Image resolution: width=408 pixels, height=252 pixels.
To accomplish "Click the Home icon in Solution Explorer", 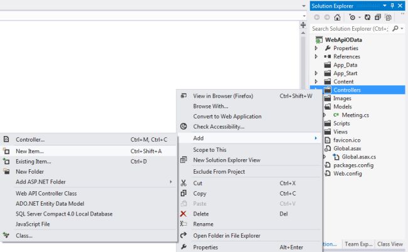I will coord(337,18).
